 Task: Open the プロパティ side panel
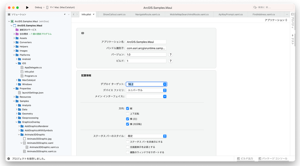click(x=292, y=22)
